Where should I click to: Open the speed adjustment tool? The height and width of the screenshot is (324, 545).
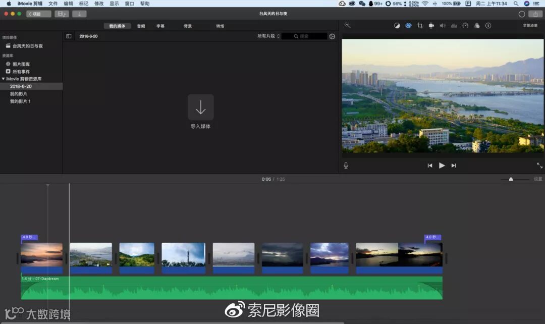[465, 26]
